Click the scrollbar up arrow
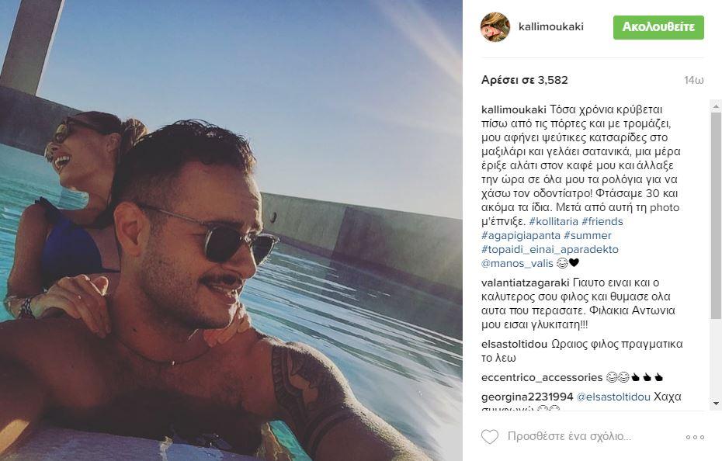722x461 pixels. (716, 106)
